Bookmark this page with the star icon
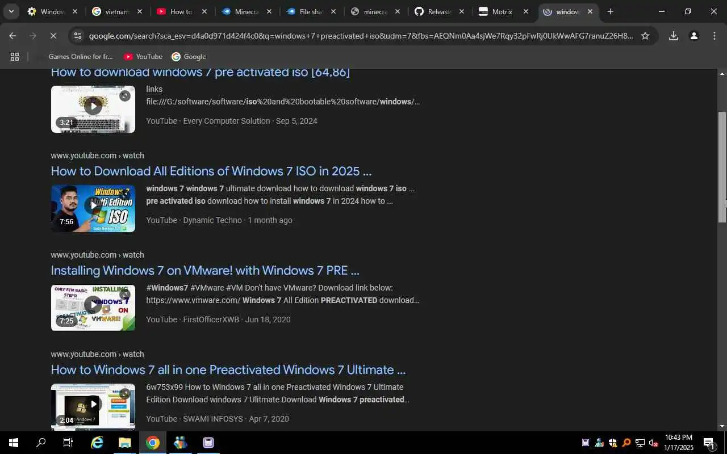The width and height of the screenshot is (727, 454). (645, 36)
